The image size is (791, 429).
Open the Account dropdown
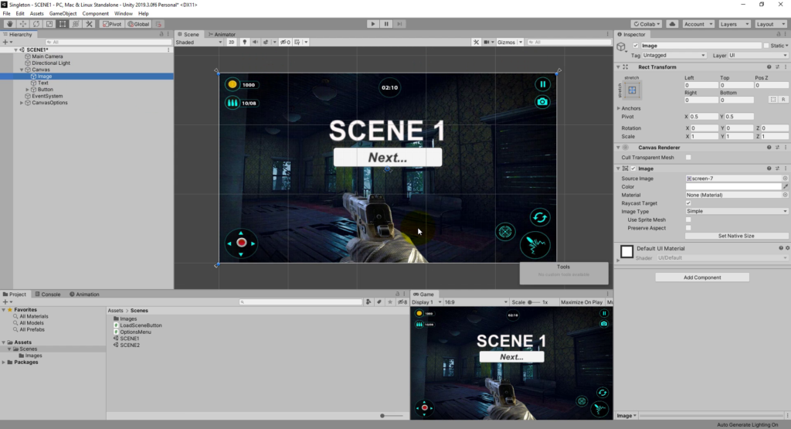click(698, 24)
